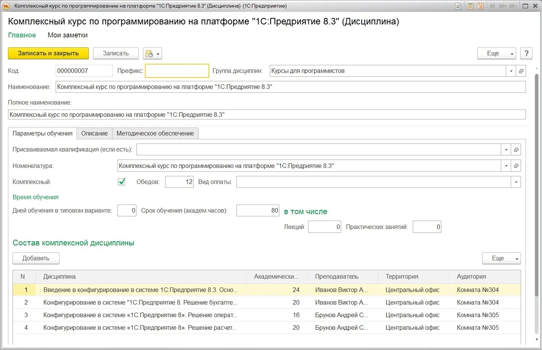The width and height of the screenshot is (542, 350).
Task: Expand the Вид оплаты dropdown
Action: pyautogui.click(x=516, y=182)
